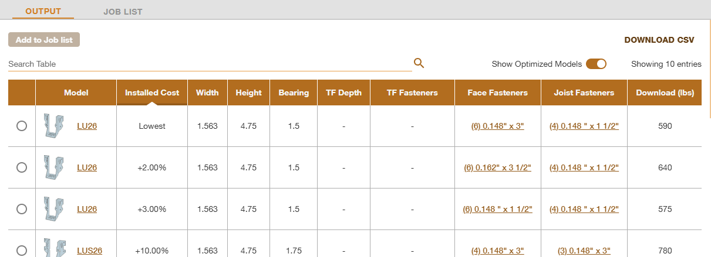Toggle the Show Optimized Models switch

click(x=596, y=64)
